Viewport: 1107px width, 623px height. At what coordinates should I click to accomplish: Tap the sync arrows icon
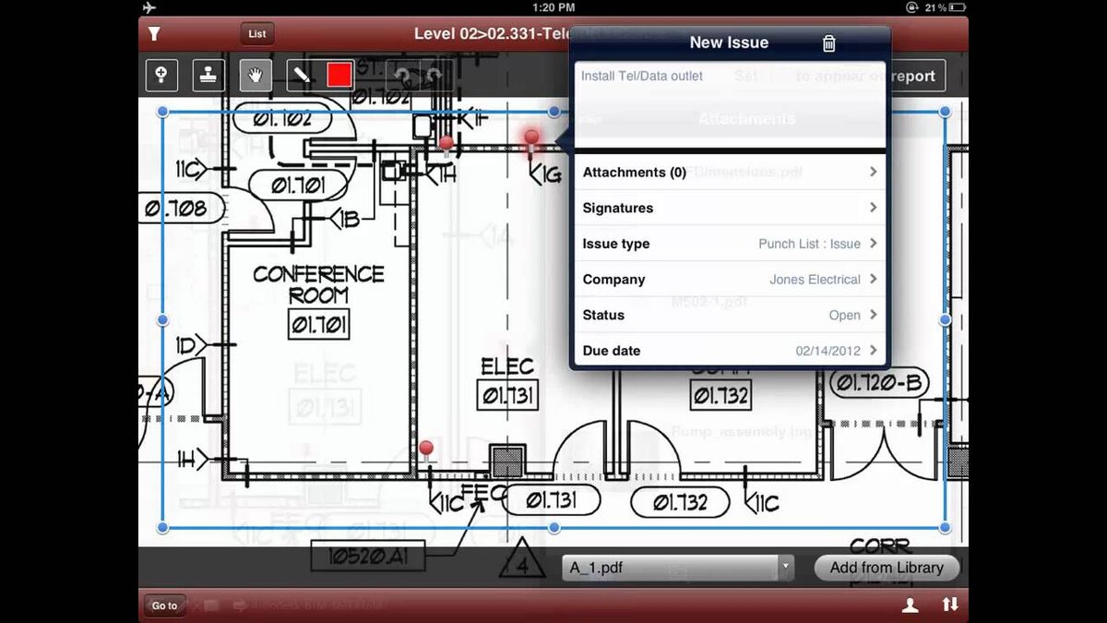(950, 605)
